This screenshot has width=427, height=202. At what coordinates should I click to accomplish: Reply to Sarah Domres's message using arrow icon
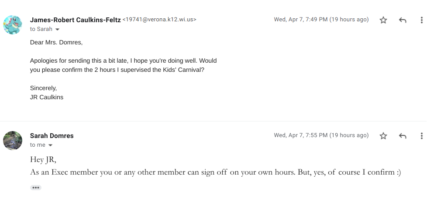[403, 136]
